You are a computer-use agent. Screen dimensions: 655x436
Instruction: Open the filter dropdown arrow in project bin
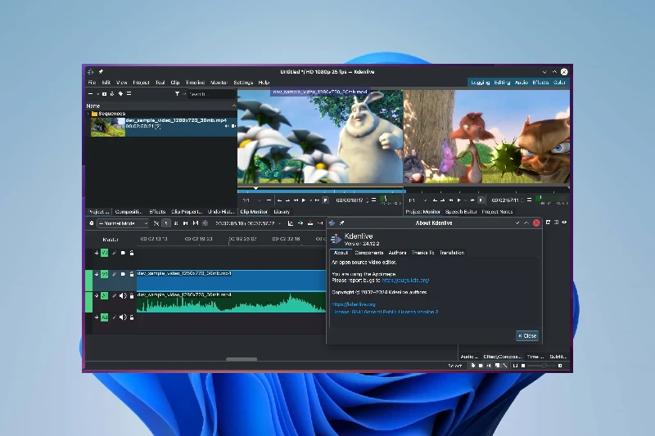click(184, 94)
